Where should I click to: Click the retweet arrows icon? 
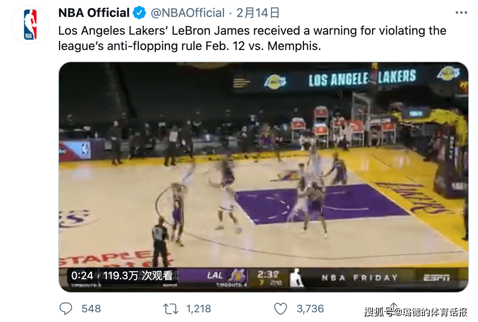170,309
